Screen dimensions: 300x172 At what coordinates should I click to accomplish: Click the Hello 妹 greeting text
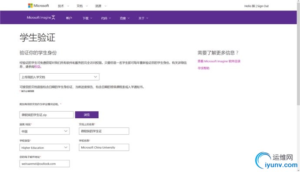click(250, 6)
